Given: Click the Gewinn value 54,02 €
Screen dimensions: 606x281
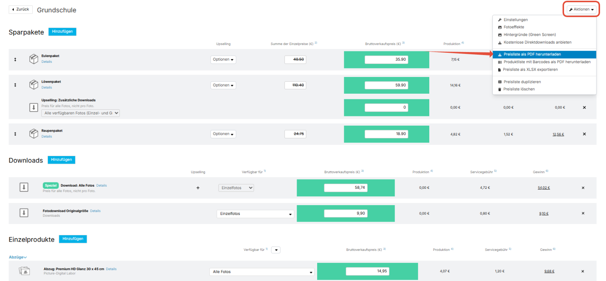Looking at the screenshot, I should click(544, 188).
